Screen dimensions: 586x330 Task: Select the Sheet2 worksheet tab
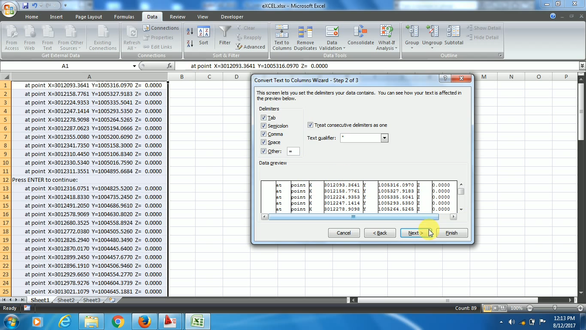[x=66, y=300]
